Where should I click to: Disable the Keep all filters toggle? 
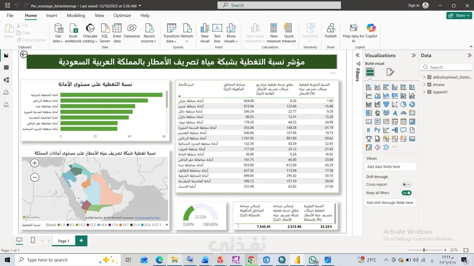(x=406, y=193)
